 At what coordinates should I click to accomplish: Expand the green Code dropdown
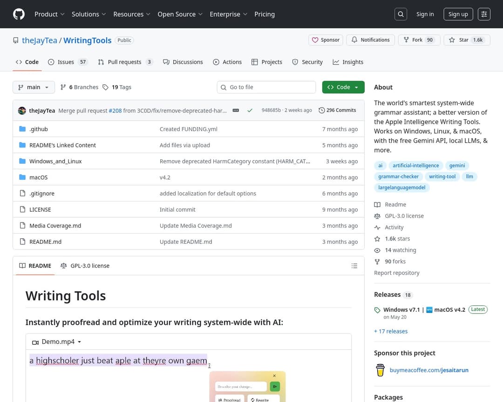click(343, 87)
